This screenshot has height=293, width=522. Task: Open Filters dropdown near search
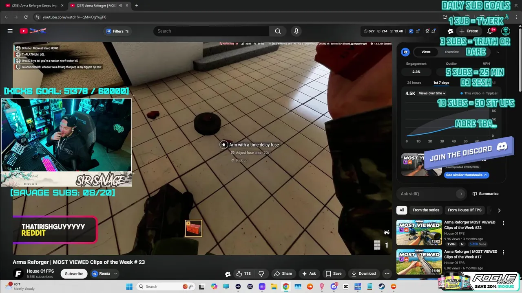click(x=117, y=31)
